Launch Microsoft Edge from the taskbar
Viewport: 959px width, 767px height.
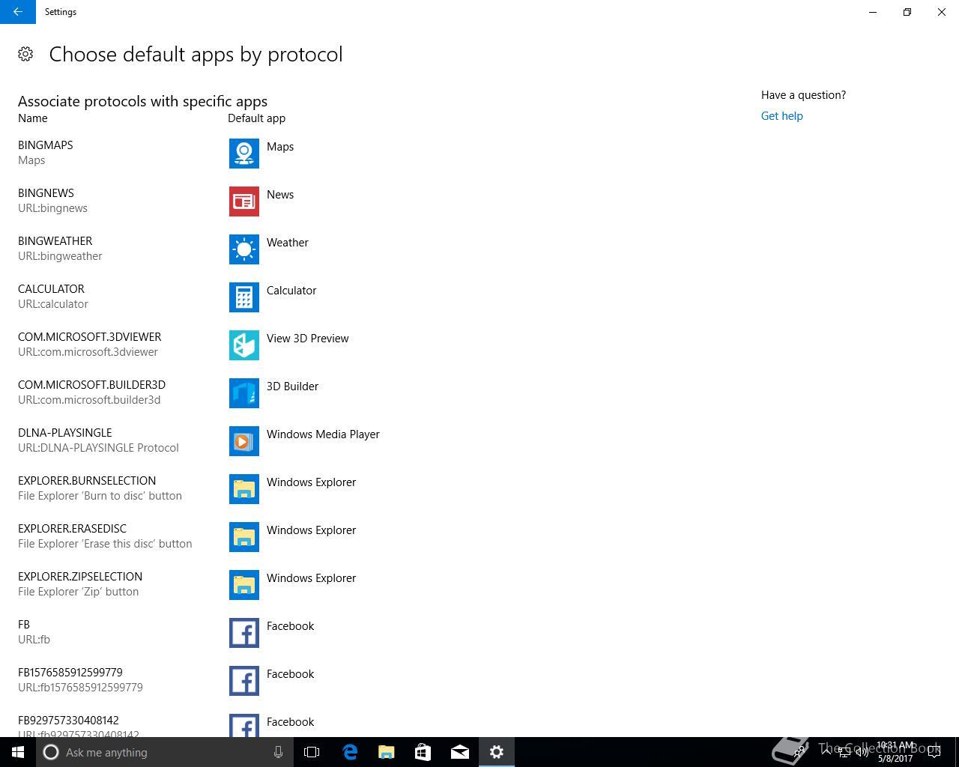tap(349, 752)
